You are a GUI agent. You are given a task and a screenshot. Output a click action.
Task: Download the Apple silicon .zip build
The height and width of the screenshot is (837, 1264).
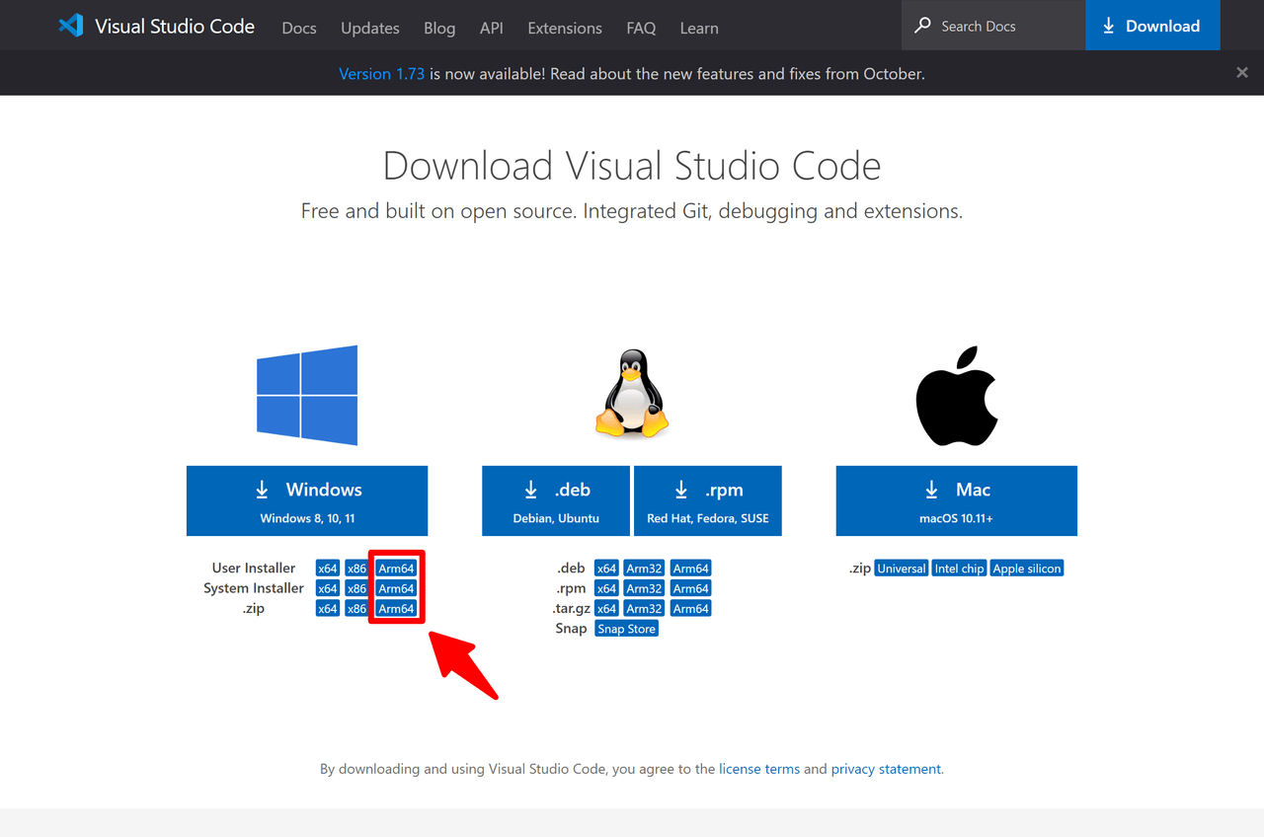coord(1026,568)
